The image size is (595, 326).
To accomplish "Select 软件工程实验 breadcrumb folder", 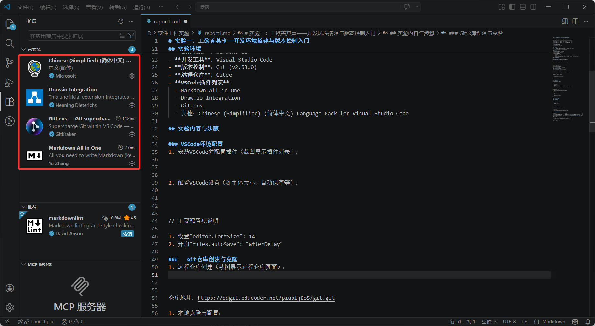I will [173, 33].
